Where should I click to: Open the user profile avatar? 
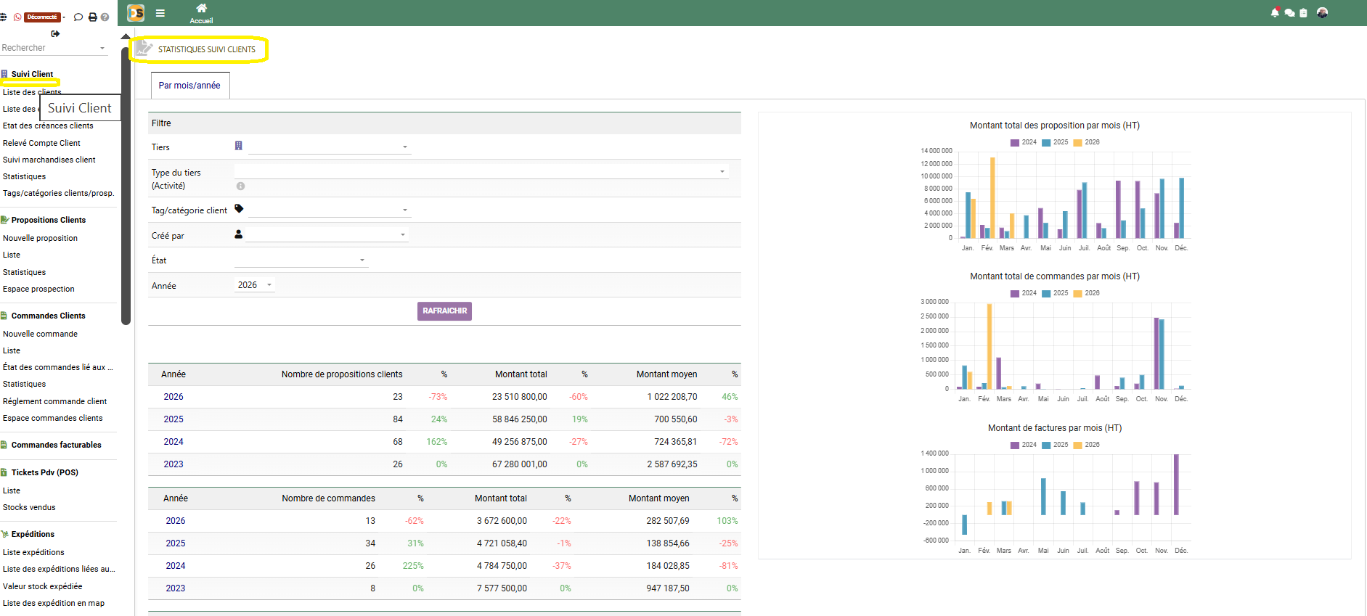(x=1322, y=12)
